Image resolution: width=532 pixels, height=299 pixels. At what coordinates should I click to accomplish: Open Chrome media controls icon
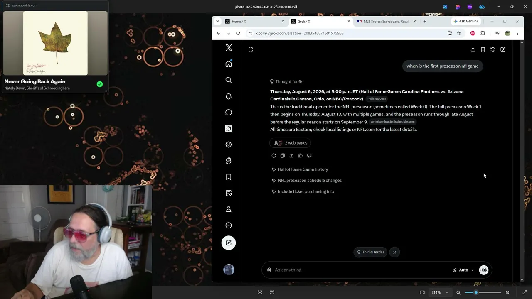[498, 33]
